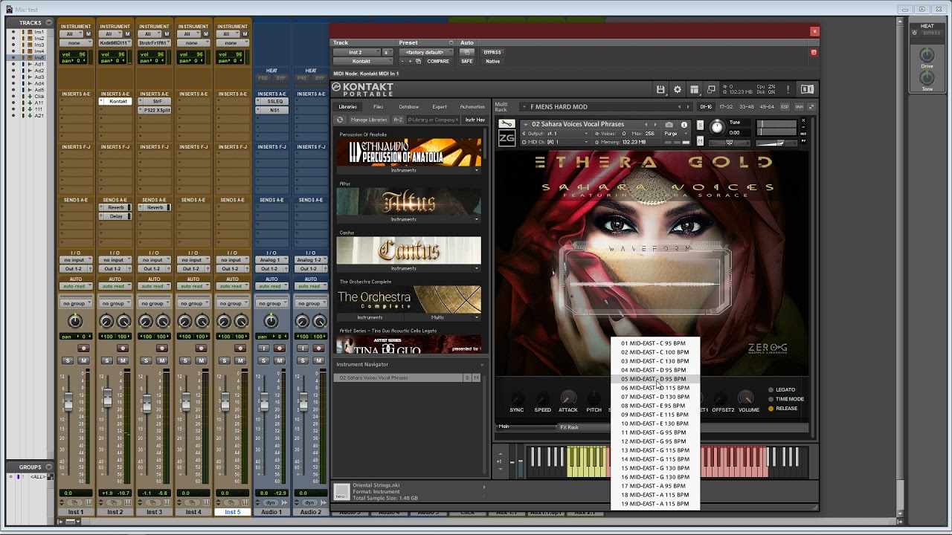The image size is (952, 535).
Task: Switch to the Expert tab
Action: (440, 107)
